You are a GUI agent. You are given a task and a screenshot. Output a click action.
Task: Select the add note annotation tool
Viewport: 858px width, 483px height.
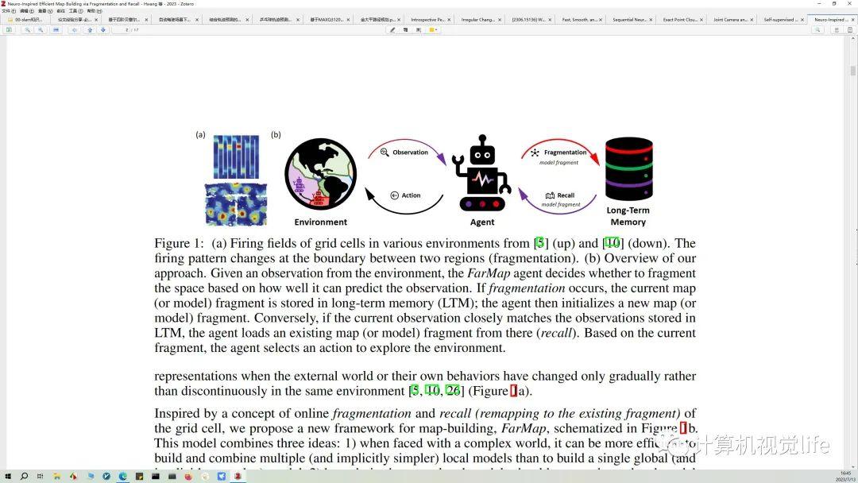405,29
